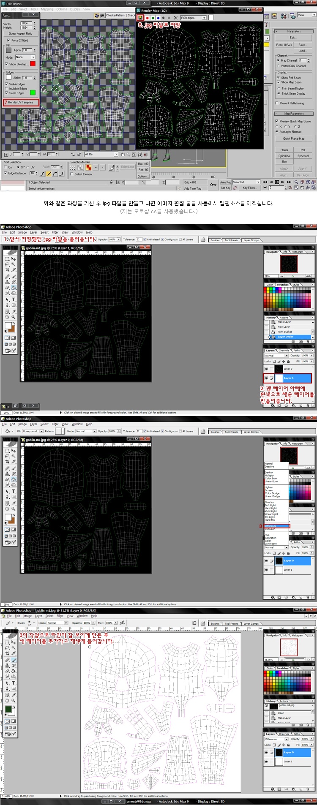317x805 pixels.
Task: Click the save image icon in Render Map window
Action: [x=140, y=18]
